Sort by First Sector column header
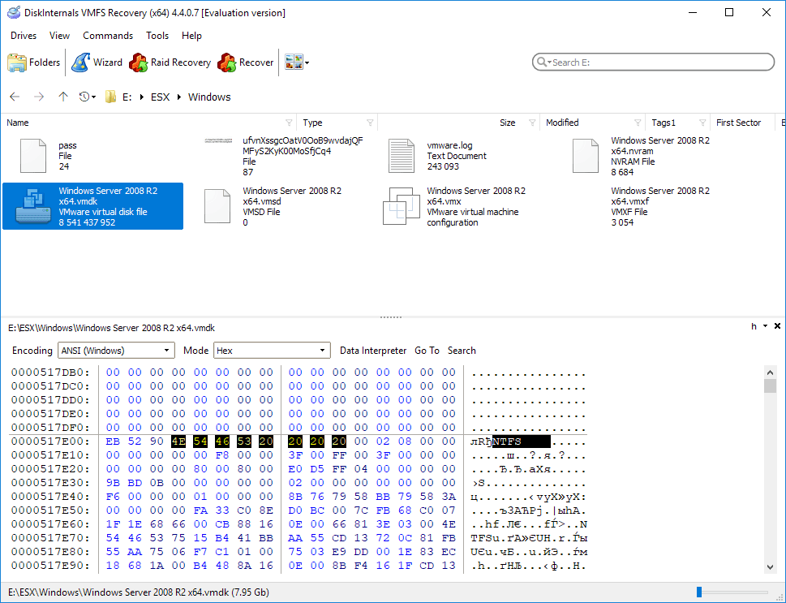Viewport: 786px width, 603px height. click(x=738, y=123)
